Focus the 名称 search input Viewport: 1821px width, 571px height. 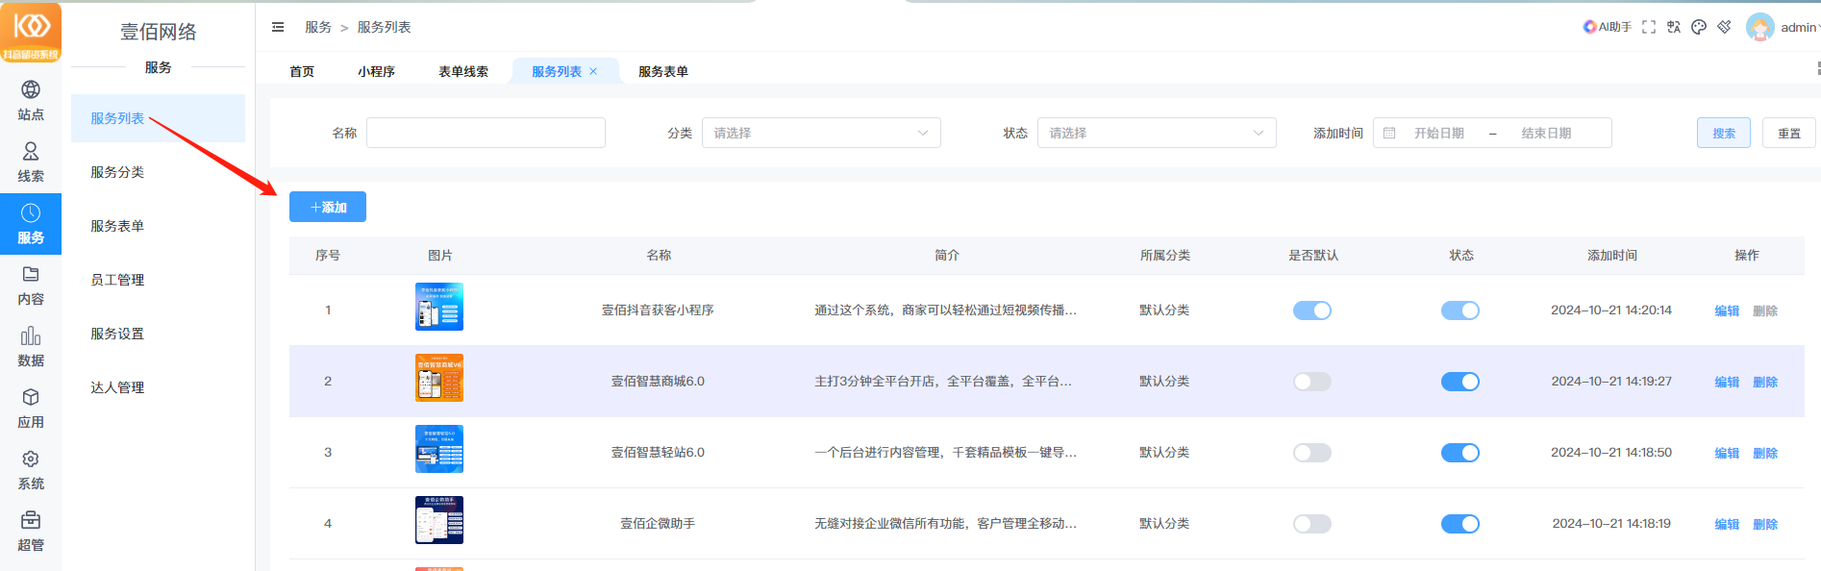pos(486,133)
